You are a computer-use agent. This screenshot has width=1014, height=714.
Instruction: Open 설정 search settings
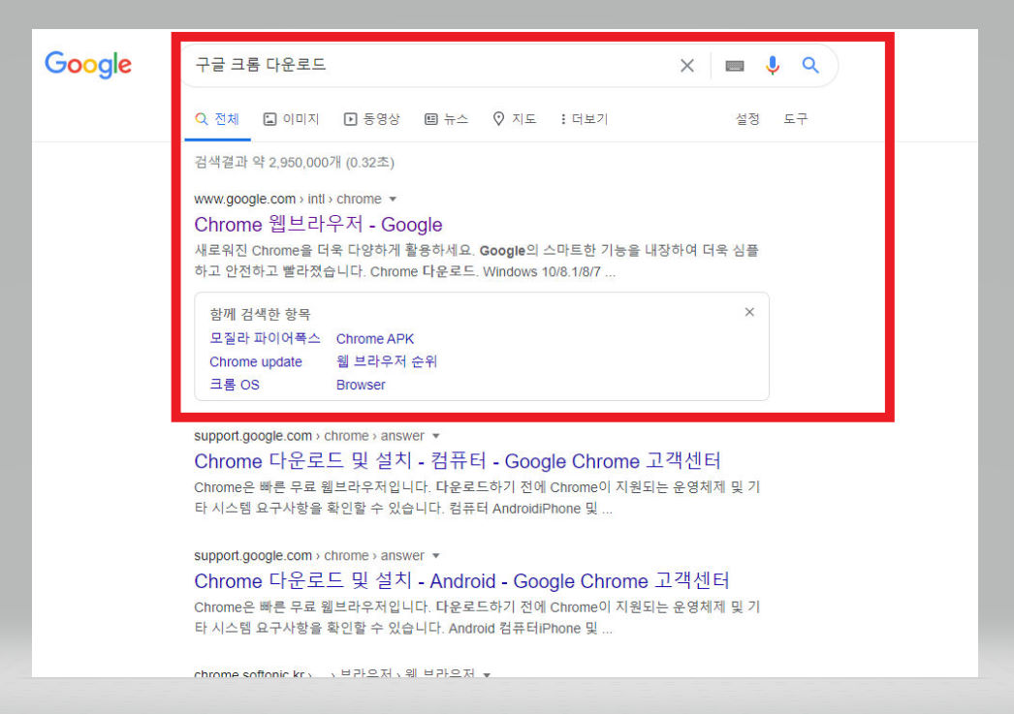pos(746,119)
